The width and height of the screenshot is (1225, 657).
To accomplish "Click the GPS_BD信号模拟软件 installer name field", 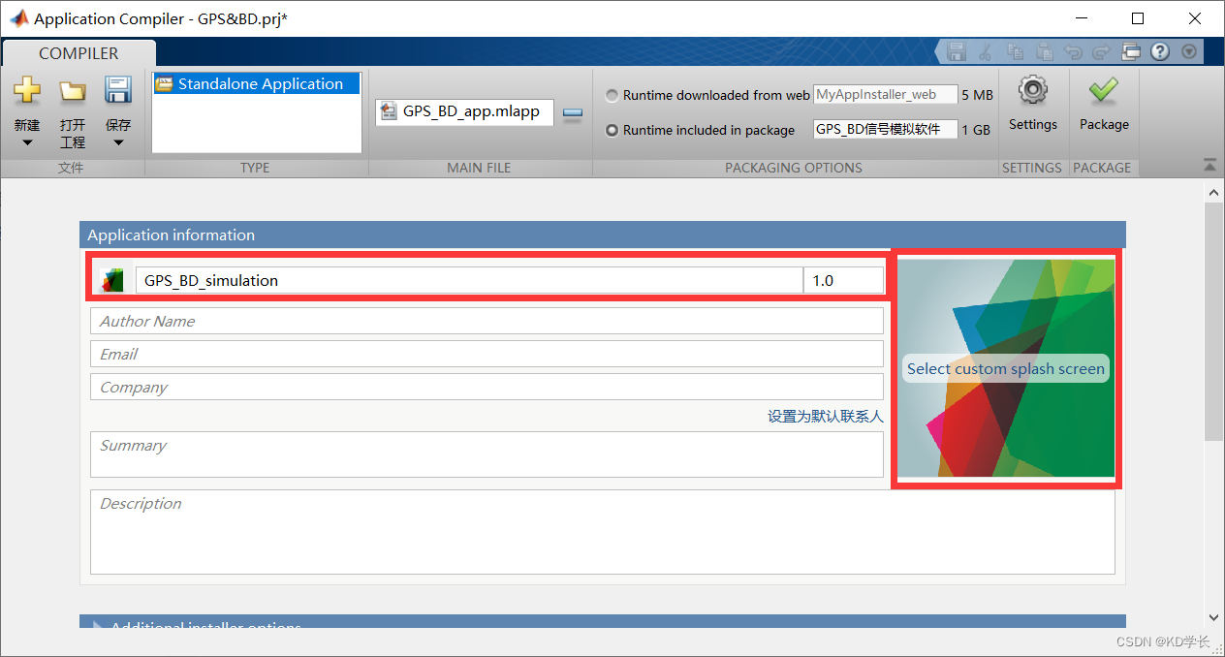I will (x=885, y=130).
